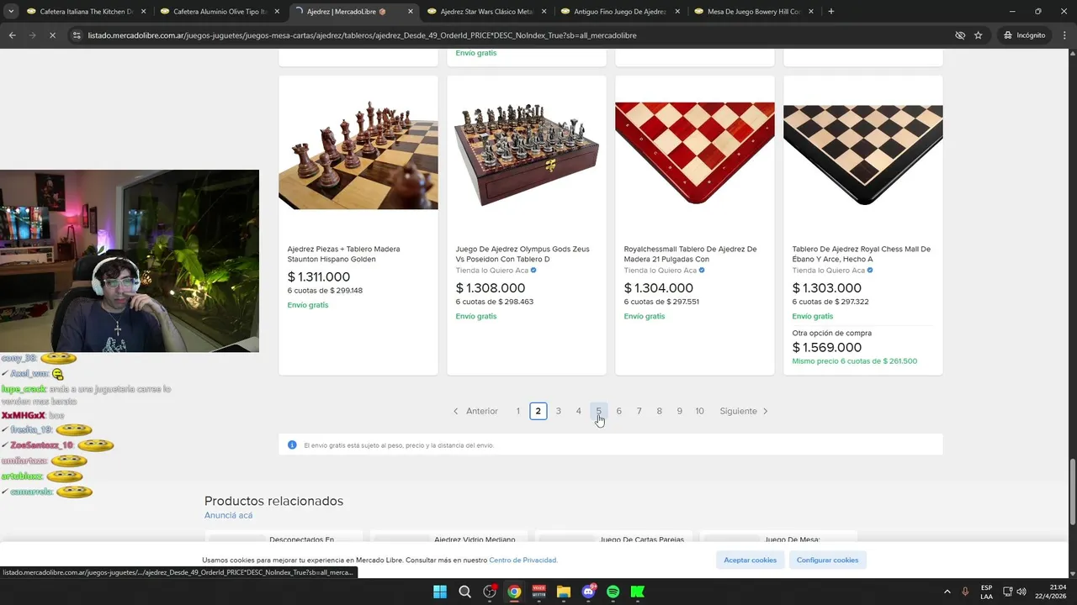Image resolution: width=1077 pixels, height=605 pixels.
Task: Open the Chrome three-dot menu
Action: (x=1064, y=35)
